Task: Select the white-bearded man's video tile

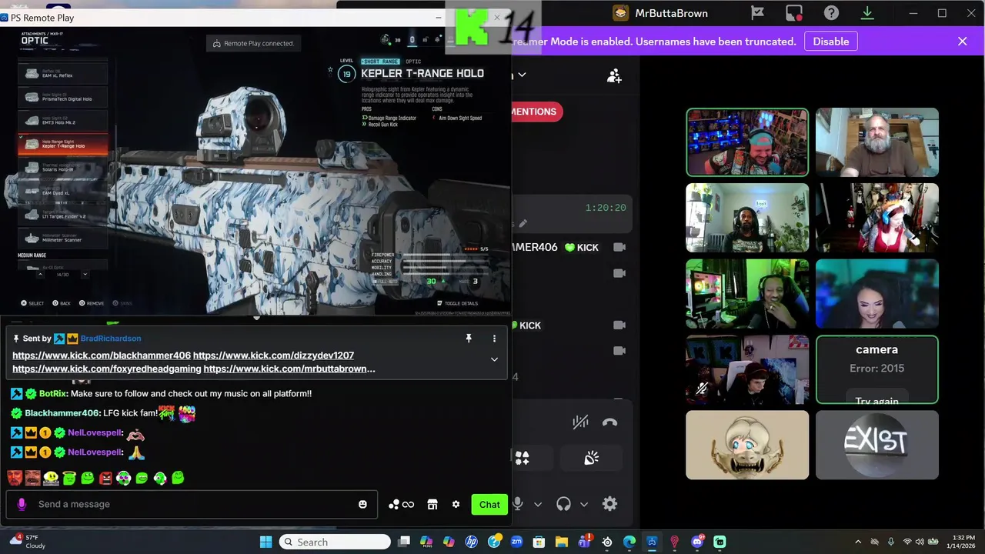Action: (x=876, y=142)
